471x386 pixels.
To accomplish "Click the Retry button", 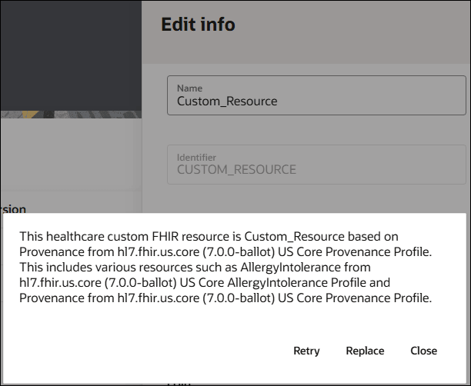I will (306, 351).
